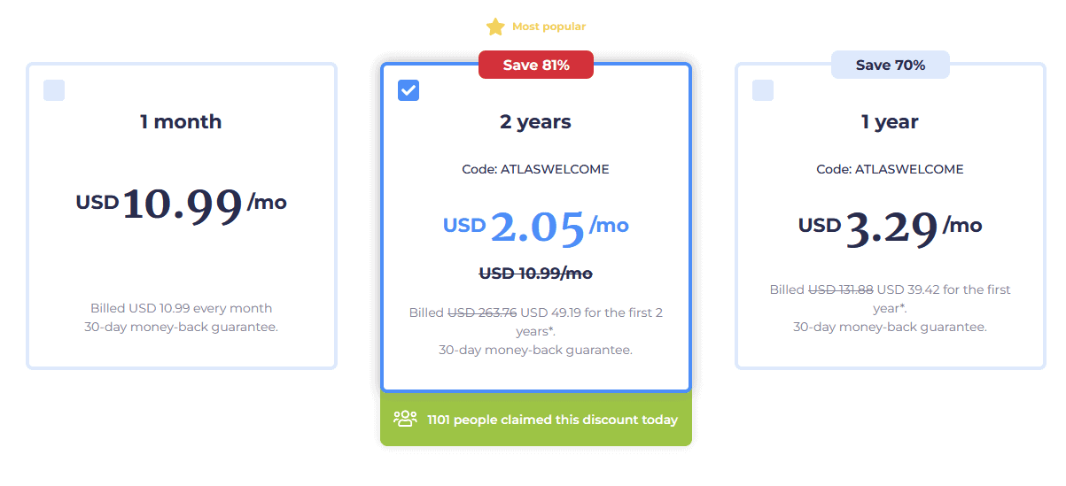Click ATLASWELCOME code in 2 years card
The width and height of the screenshot is (1066, 486).
click(x=553, y=169)
